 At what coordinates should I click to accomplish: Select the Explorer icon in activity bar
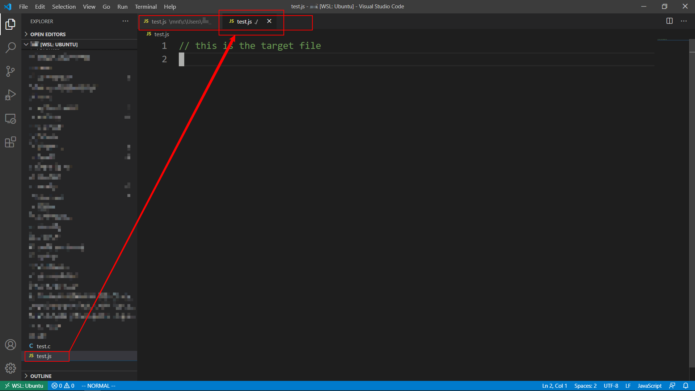point(10,24)
